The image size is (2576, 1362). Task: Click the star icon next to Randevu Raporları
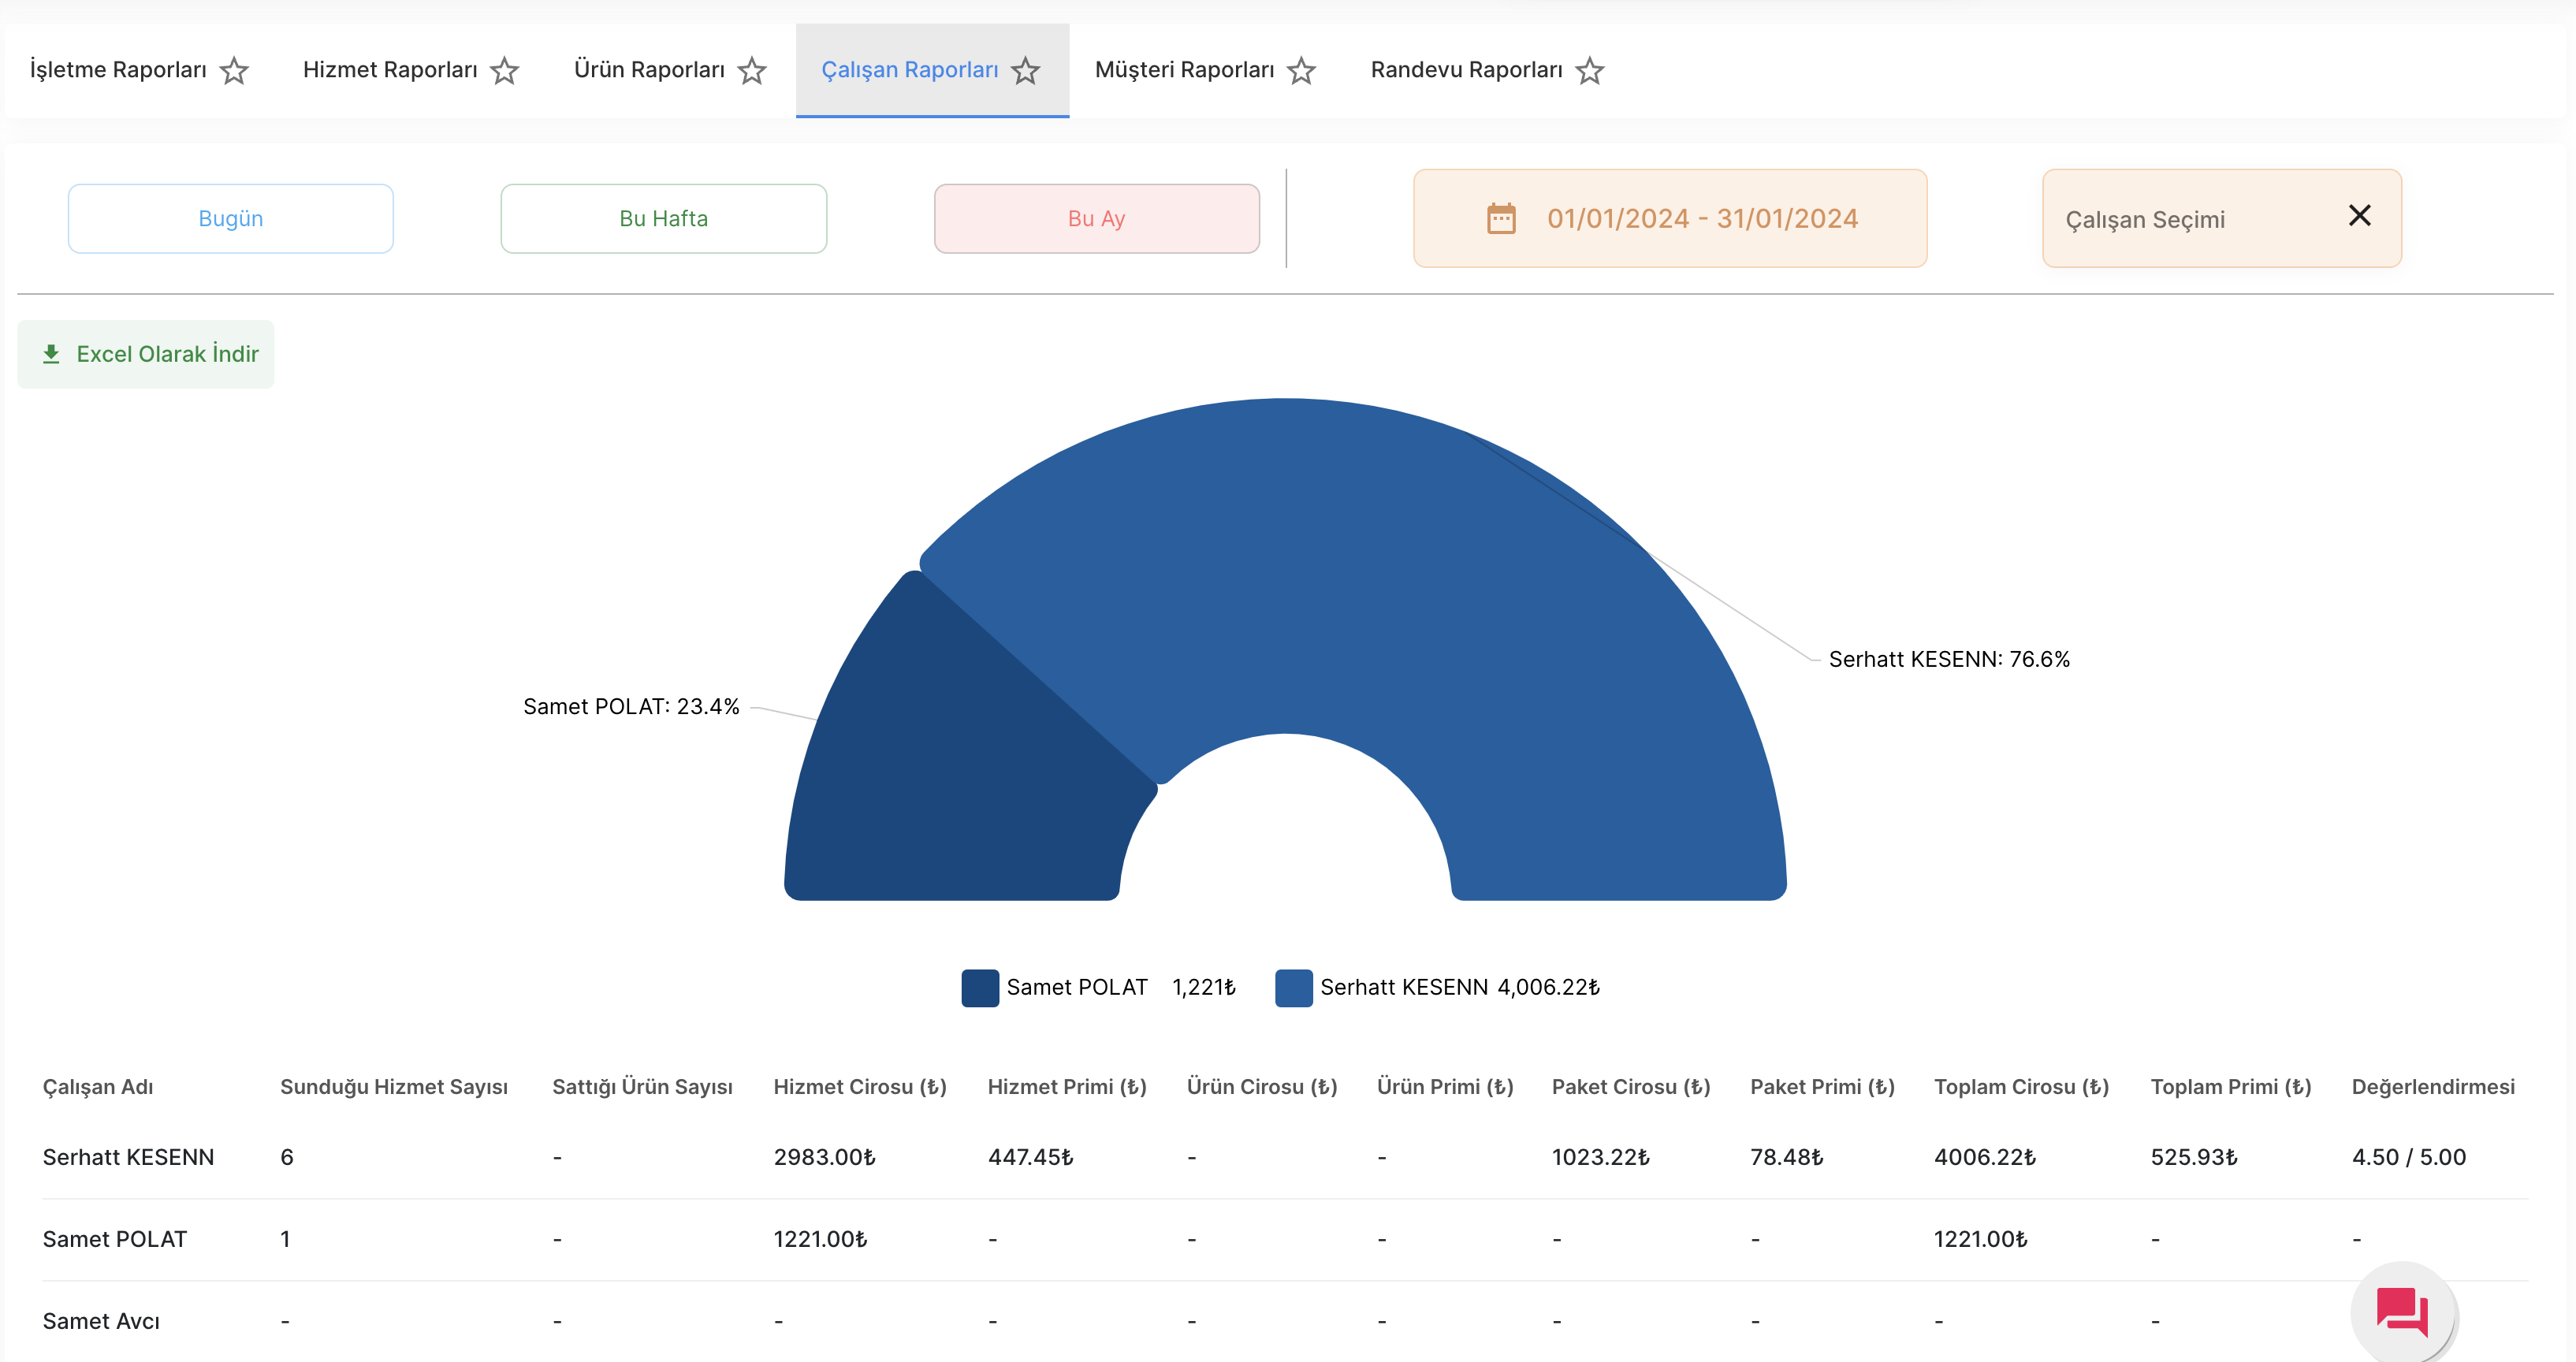coord(1588,70)
